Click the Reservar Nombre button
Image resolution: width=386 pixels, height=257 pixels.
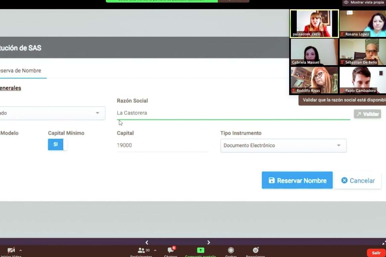coord(297,180)
